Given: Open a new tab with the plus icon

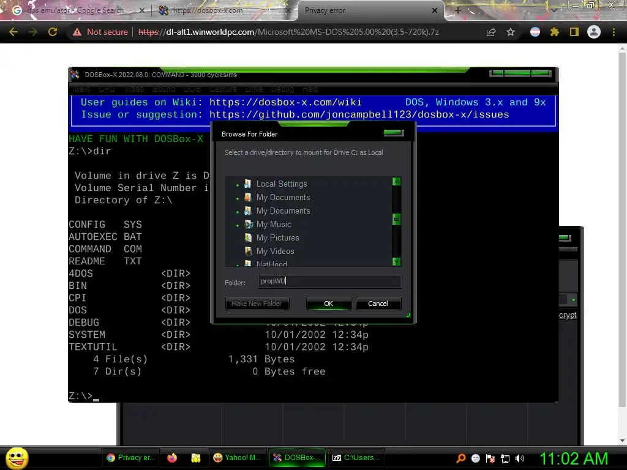Looking at the screenshot, I should click(458, 10).
